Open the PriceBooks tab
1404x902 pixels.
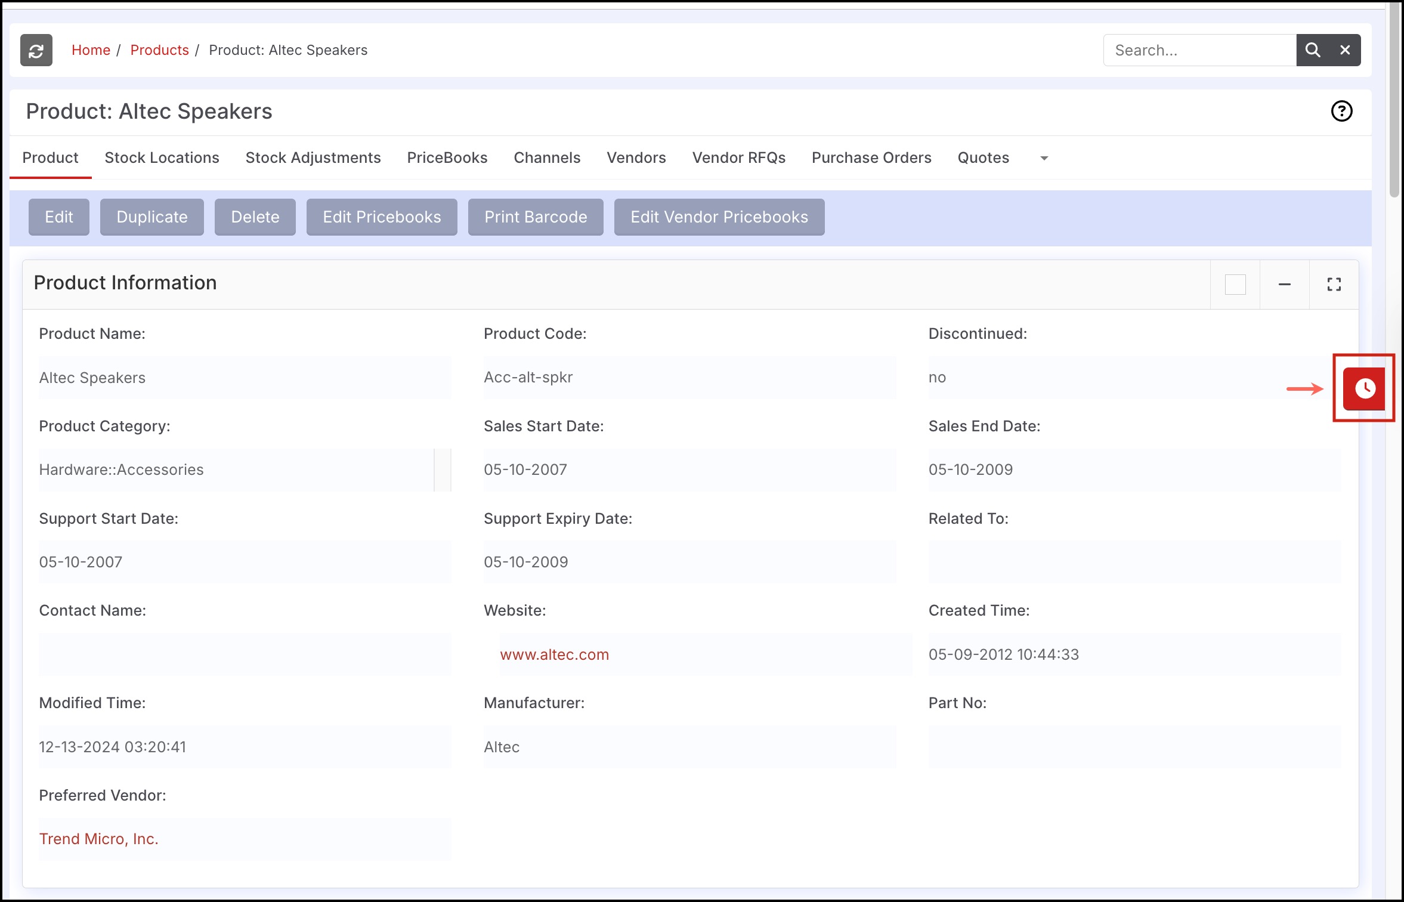(x=447, y=157)
